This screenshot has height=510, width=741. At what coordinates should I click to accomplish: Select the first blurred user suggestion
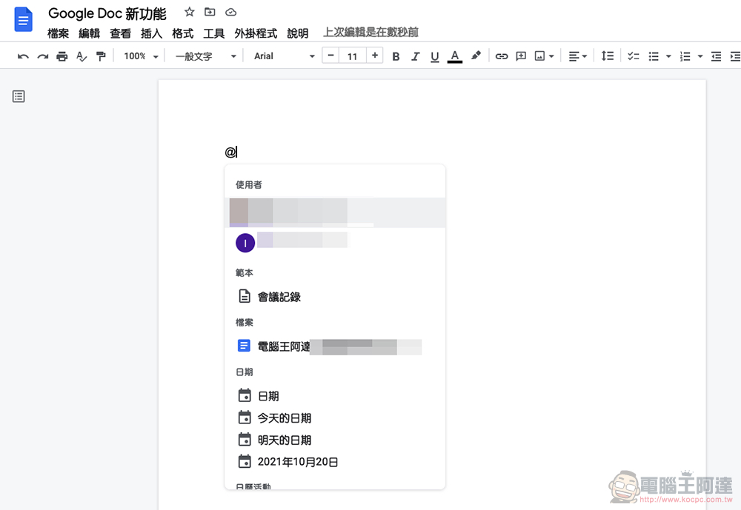pos(335,212)
